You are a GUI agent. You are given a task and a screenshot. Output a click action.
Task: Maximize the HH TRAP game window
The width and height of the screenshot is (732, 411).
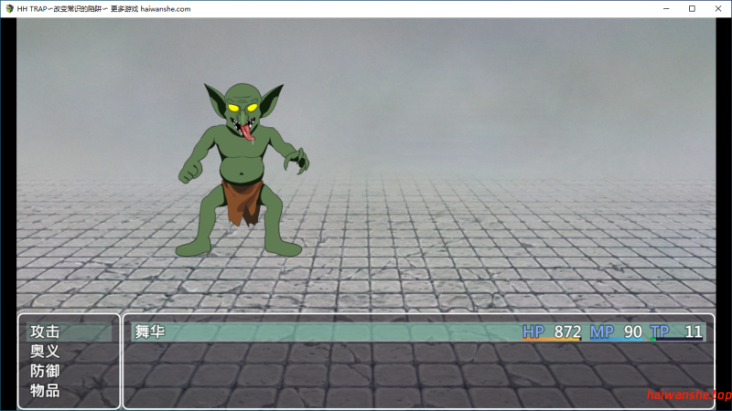692,8
